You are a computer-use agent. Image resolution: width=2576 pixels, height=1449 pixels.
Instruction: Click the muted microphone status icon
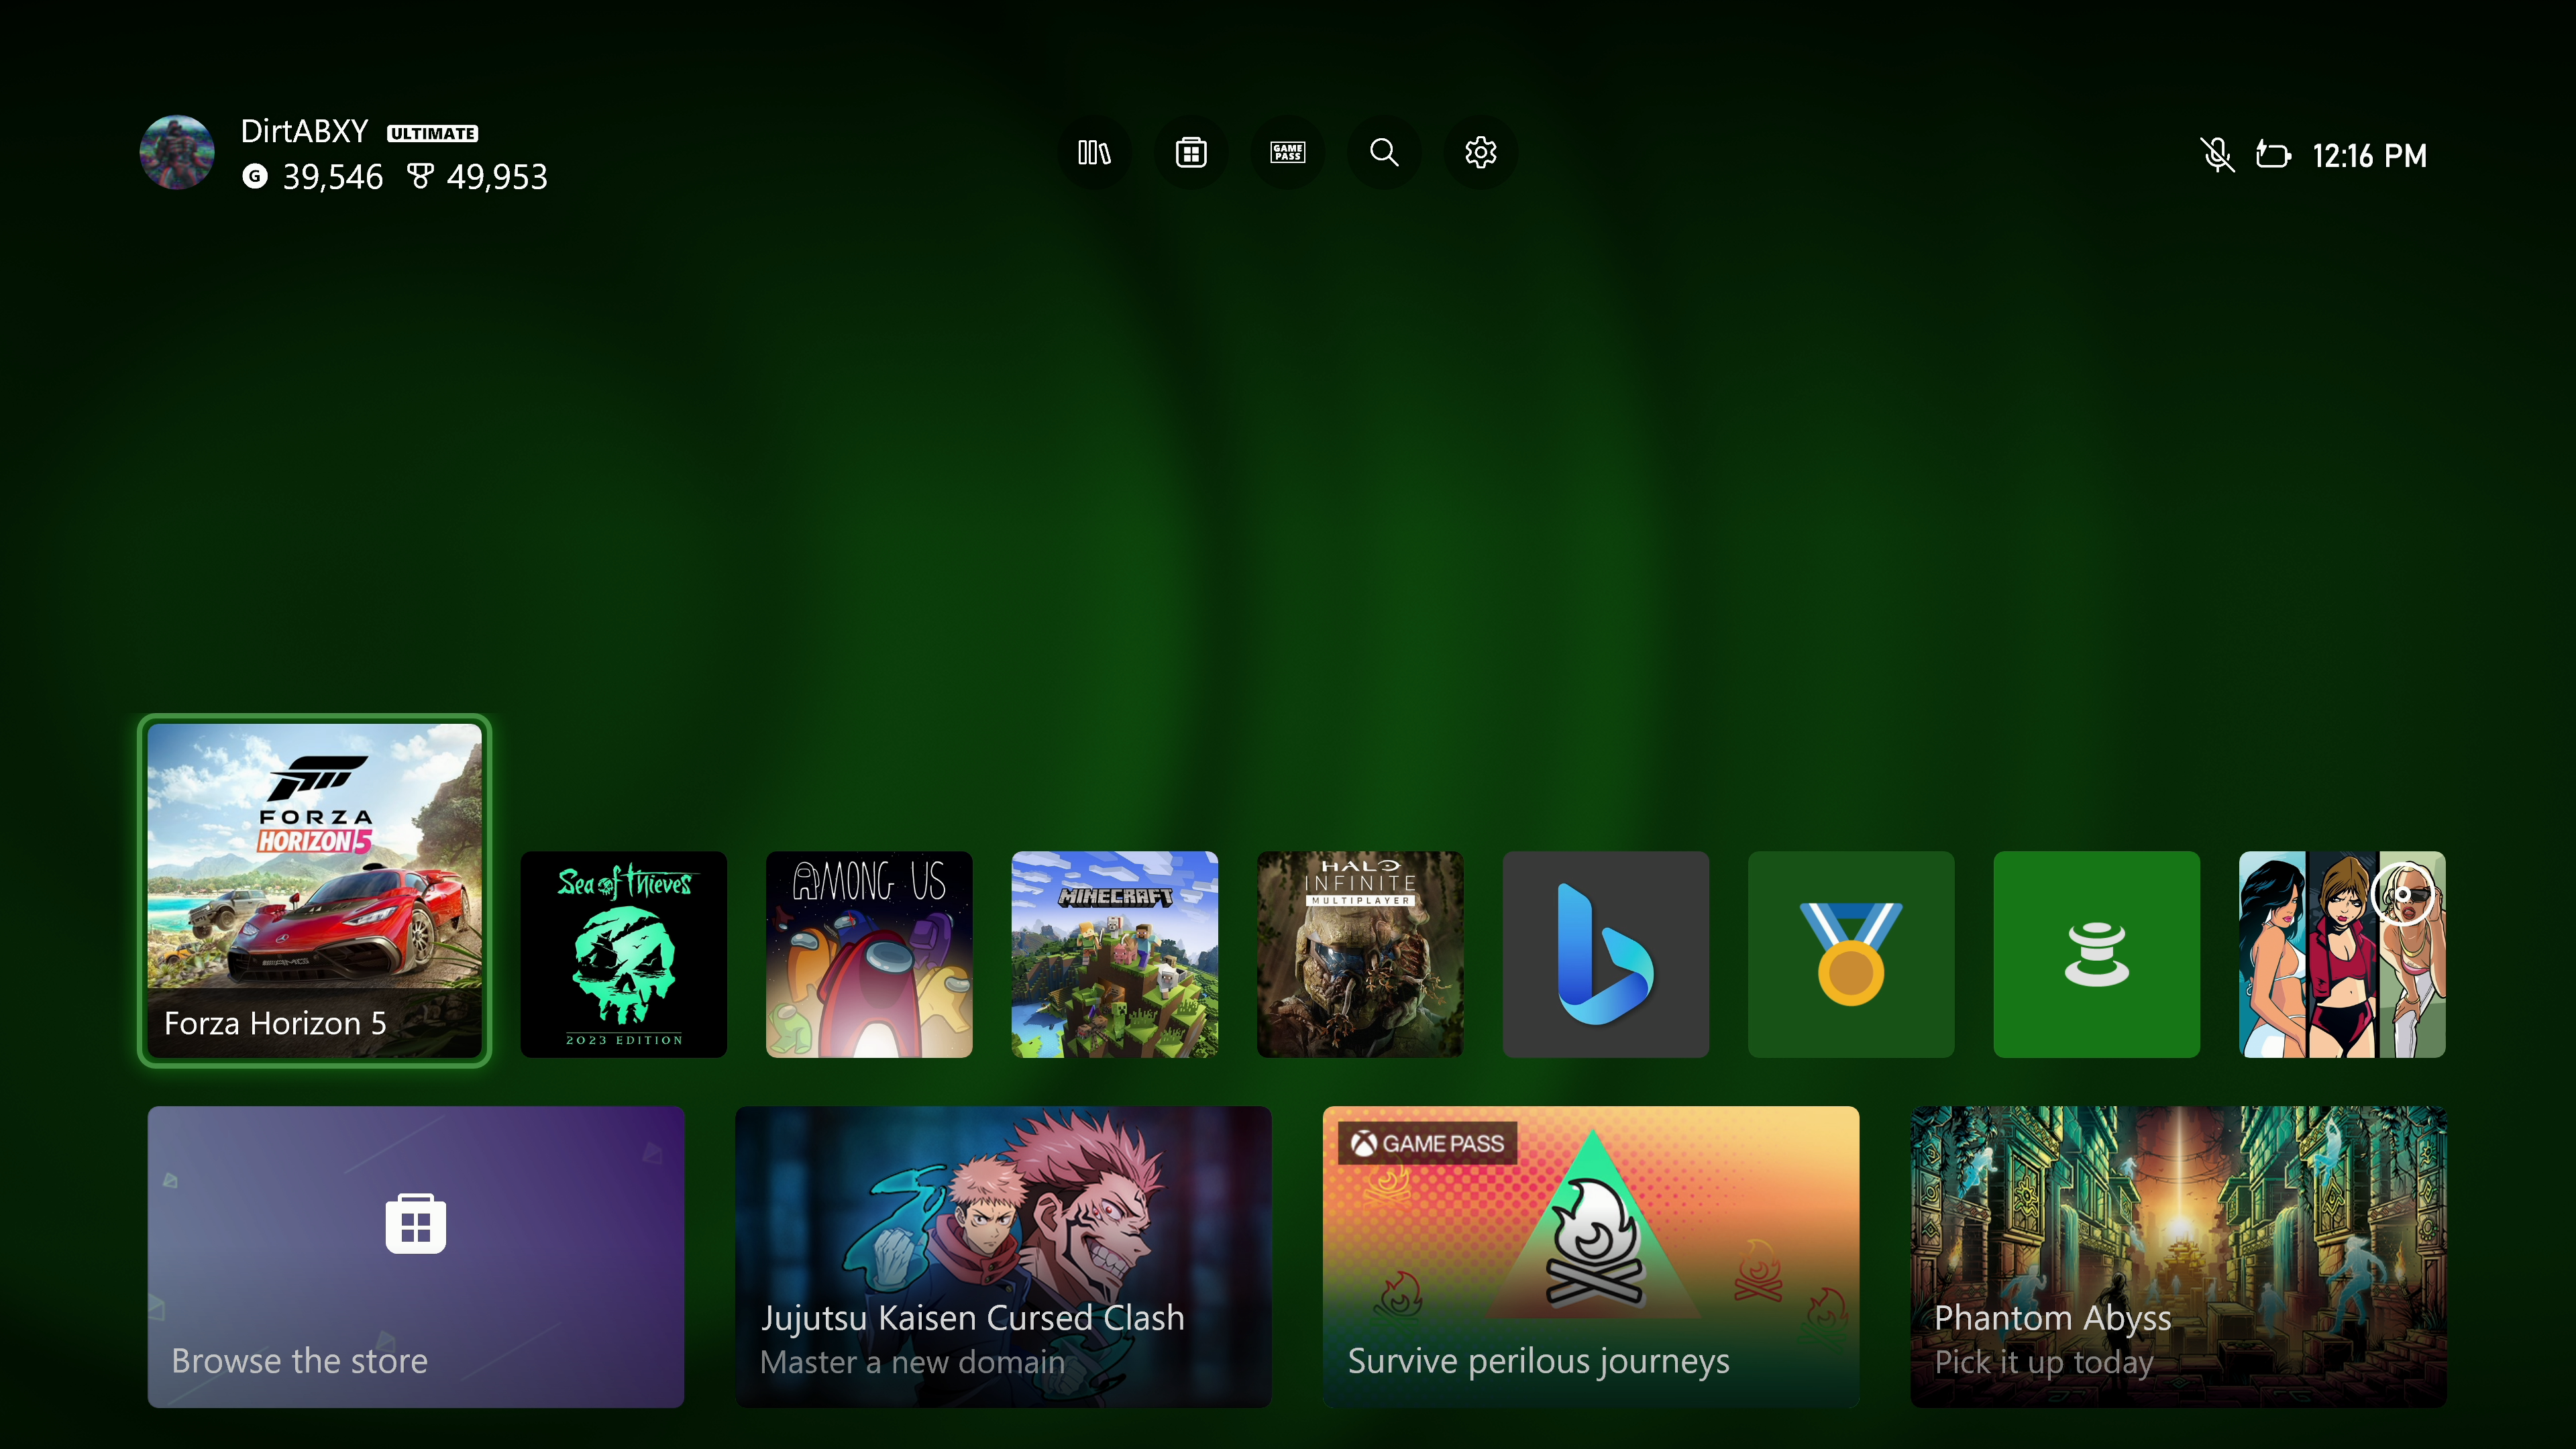[2216, 155]
